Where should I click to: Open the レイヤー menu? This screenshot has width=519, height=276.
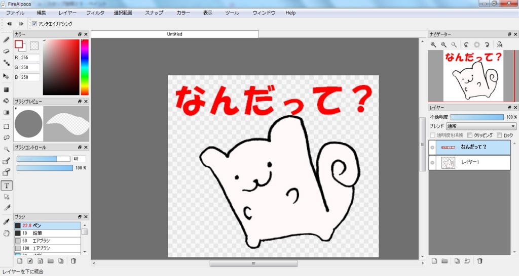point(67,13)
